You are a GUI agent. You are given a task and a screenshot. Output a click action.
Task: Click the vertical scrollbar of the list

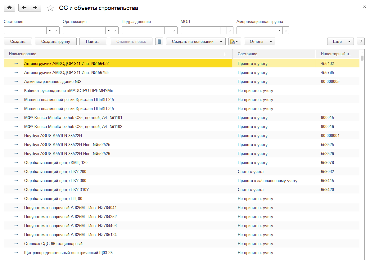362,155
